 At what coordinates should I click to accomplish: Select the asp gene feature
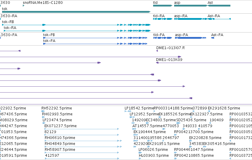(191, 6)
